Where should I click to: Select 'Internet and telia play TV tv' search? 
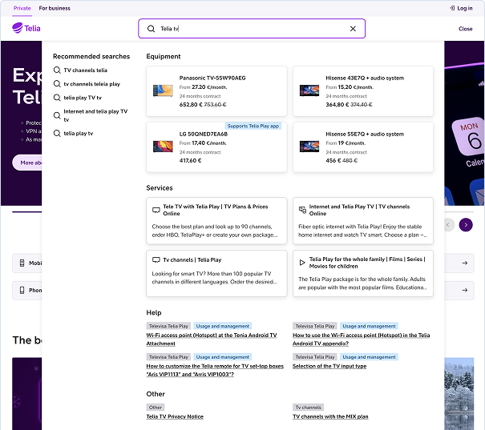point(95,115)
